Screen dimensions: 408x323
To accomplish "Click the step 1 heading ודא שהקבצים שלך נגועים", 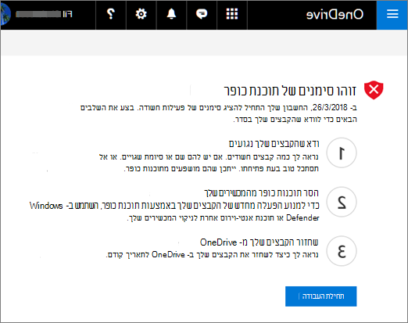I will click(274, 144).
